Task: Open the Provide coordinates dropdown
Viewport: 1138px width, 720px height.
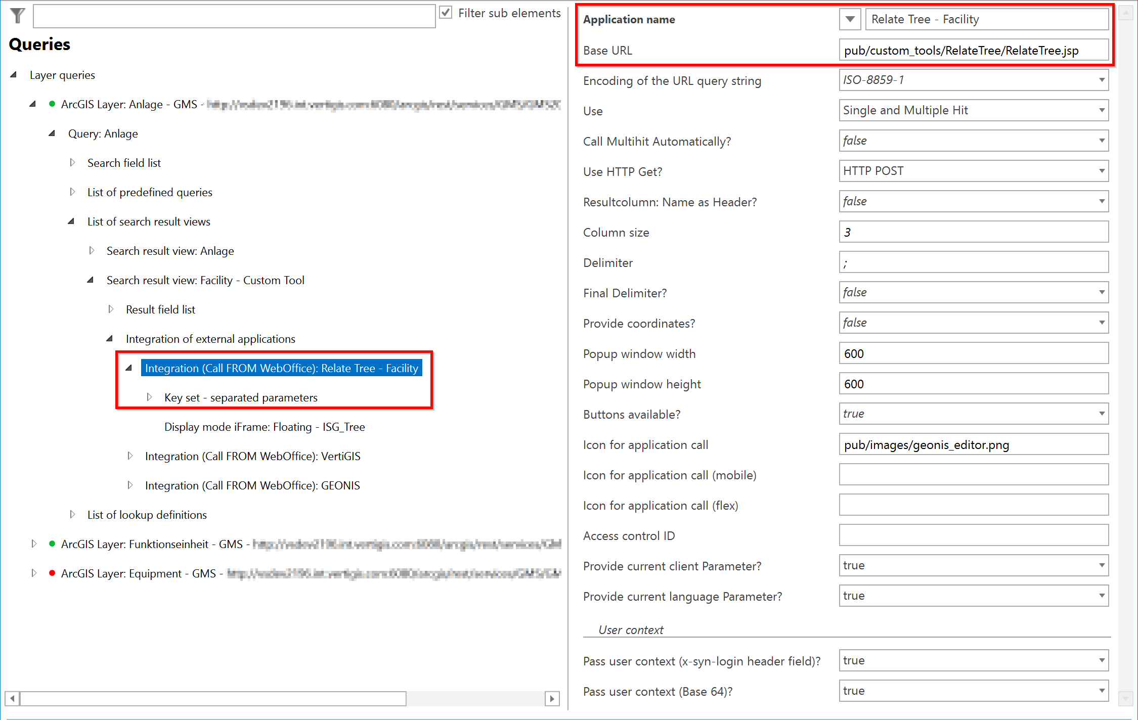Action: pyautogui.click(x=1102, y=323)
